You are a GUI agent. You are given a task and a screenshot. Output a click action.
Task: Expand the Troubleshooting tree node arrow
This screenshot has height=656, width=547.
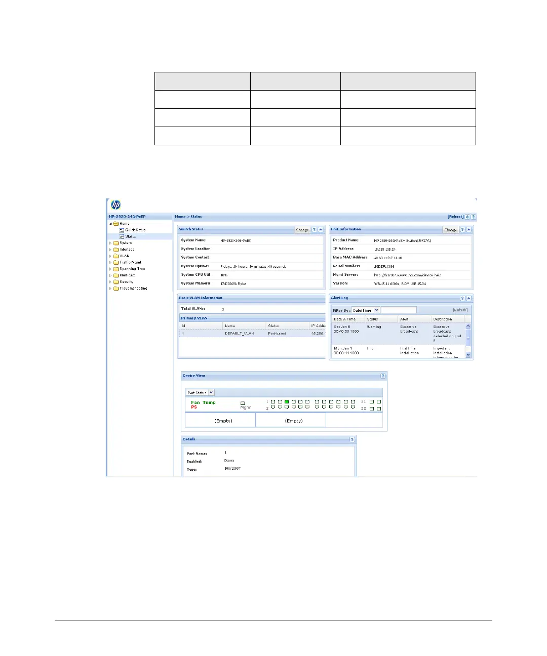tap(110, 289)
